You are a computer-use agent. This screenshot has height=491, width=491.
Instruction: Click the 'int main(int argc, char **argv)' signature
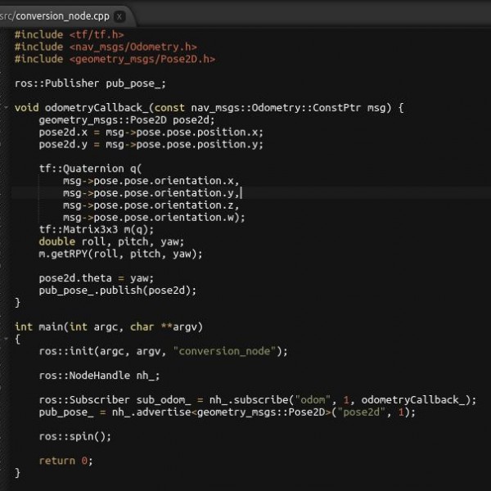click(x=109, y=327)
